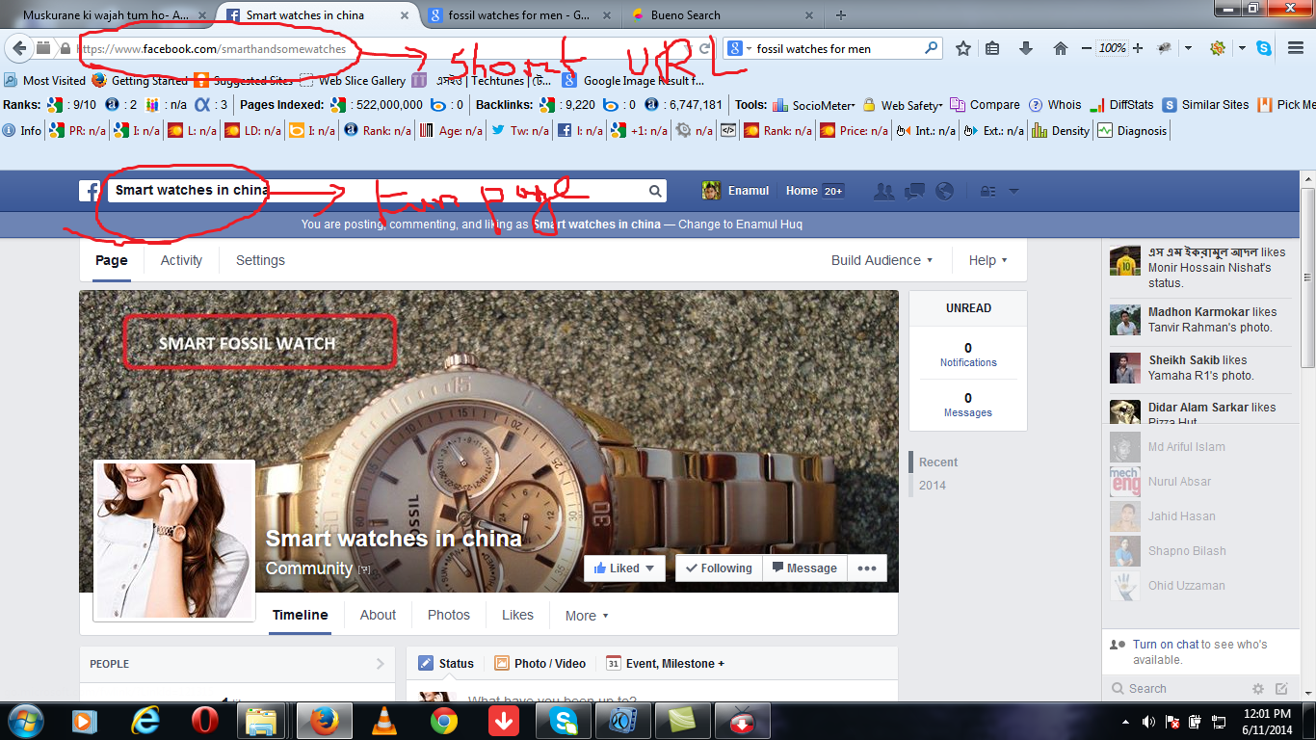Image resolution: width=1316 pixels, height=740 pixels.
Task: Open Facebook notifications globe icon
Action: 945,191
